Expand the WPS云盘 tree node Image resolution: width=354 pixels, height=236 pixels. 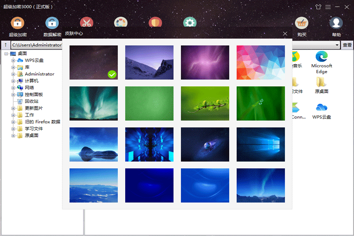13,61
